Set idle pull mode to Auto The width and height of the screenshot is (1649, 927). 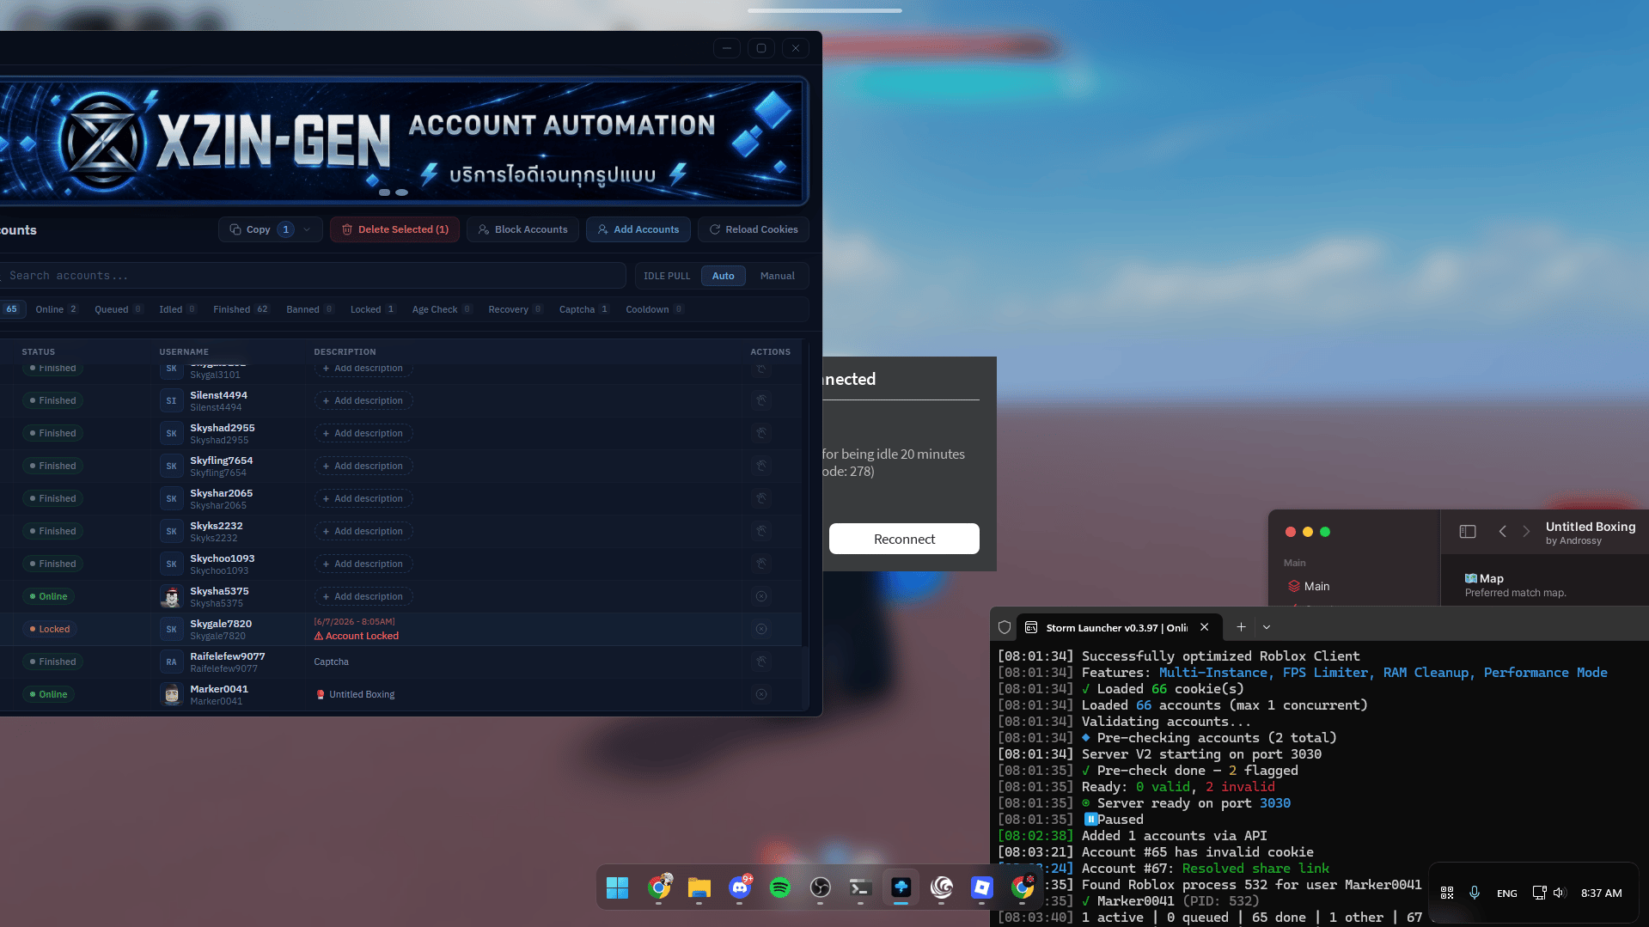click(724, 276)
